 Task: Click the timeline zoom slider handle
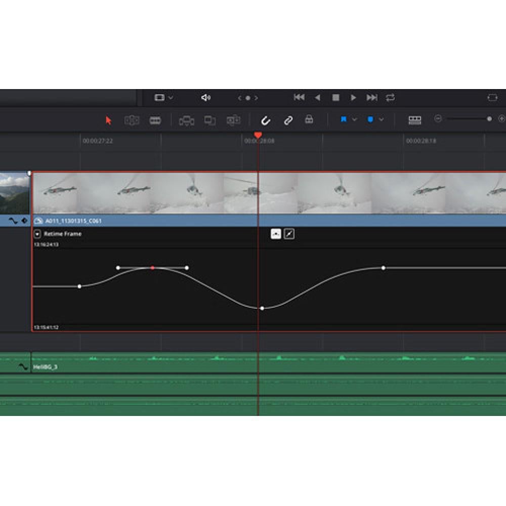(x=489, y=119)
